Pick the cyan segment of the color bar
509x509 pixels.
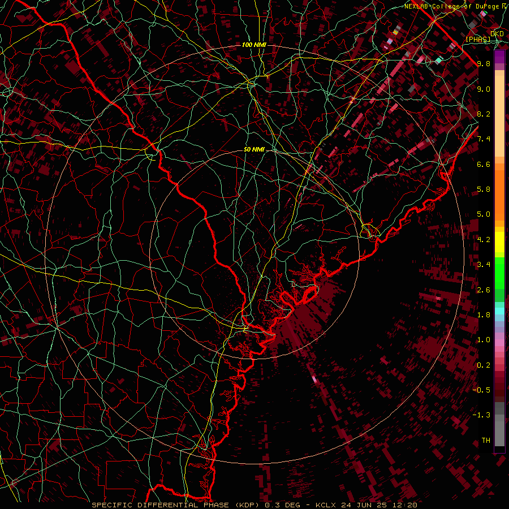click(x=499, y=311)
